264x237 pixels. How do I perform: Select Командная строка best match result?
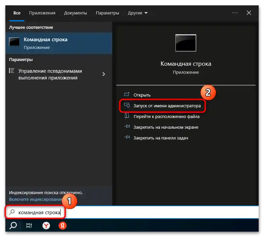pyautogui.click(x=59, y=43)
